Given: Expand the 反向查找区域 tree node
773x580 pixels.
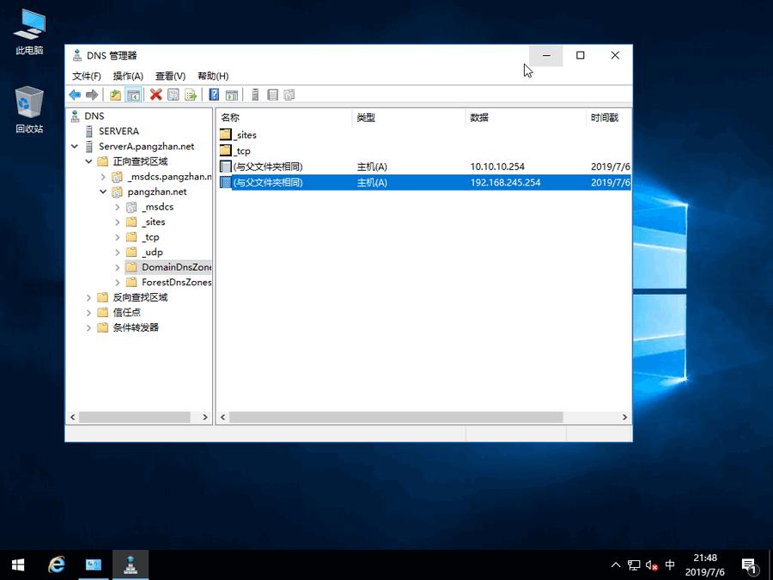Looking at the screenshot, I should pyautogui.click(x=88, y=296).
